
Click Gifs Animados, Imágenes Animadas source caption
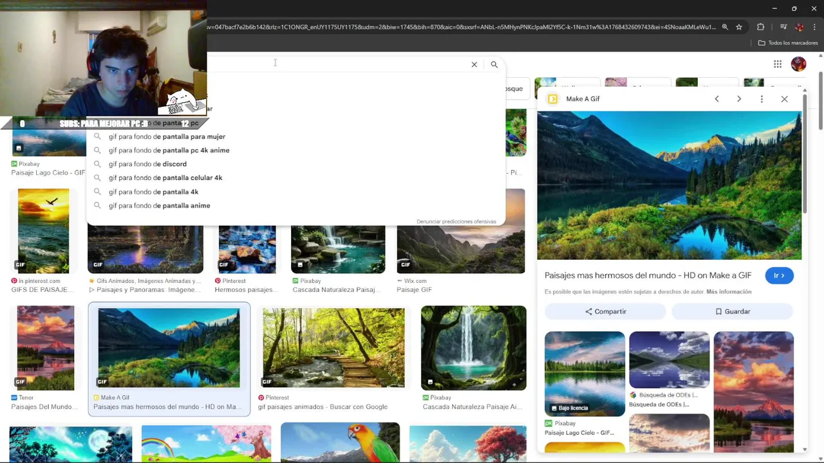[x=149, y=281]
